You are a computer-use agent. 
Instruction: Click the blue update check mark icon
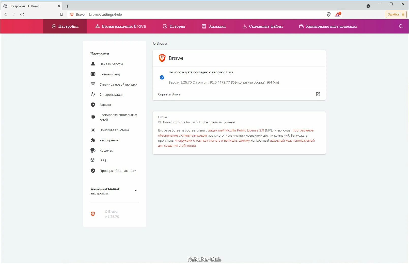coord(162,77)
